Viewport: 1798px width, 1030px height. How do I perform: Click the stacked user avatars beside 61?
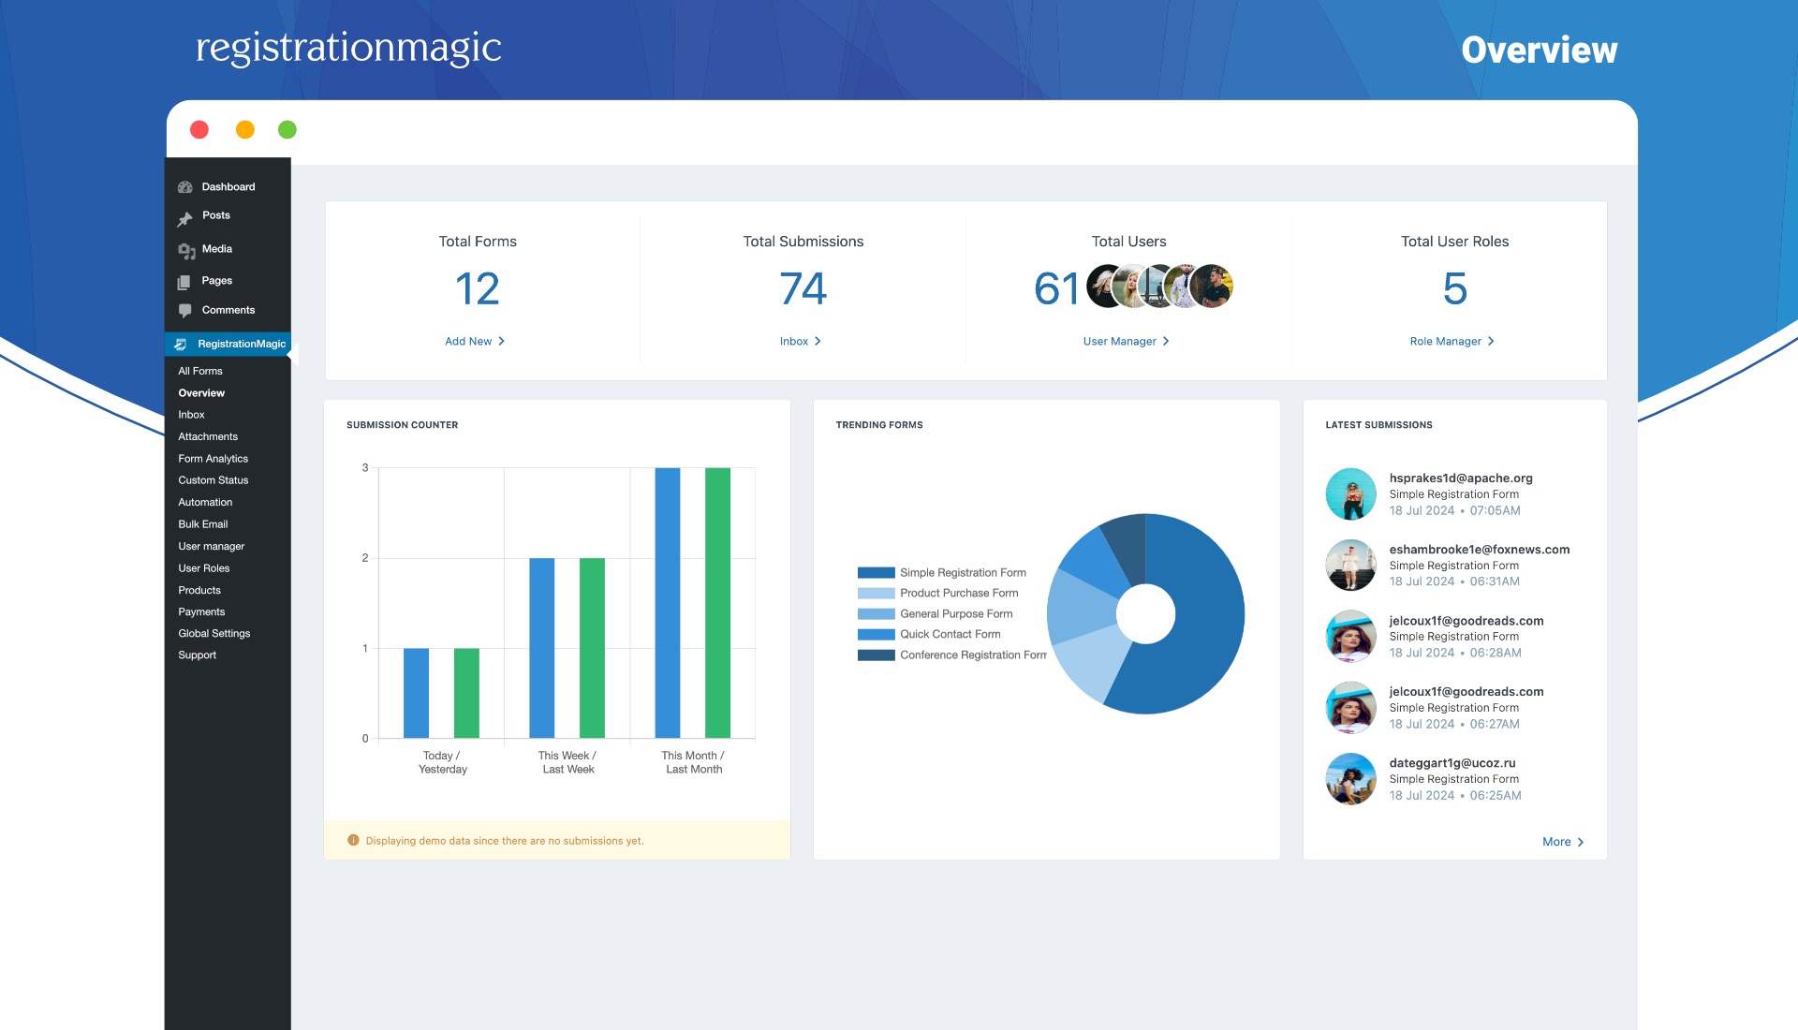1159,287
